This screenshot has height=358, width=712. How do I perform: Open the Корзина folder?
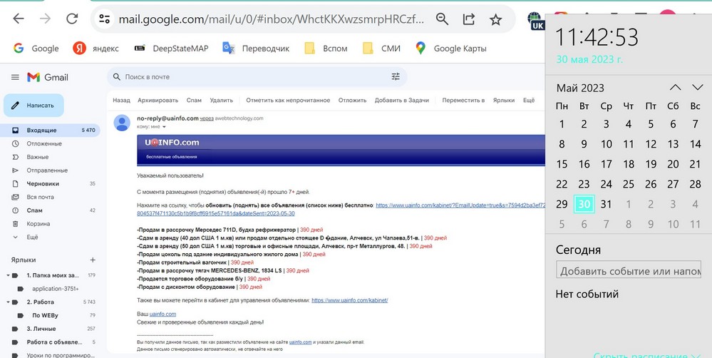50,223
